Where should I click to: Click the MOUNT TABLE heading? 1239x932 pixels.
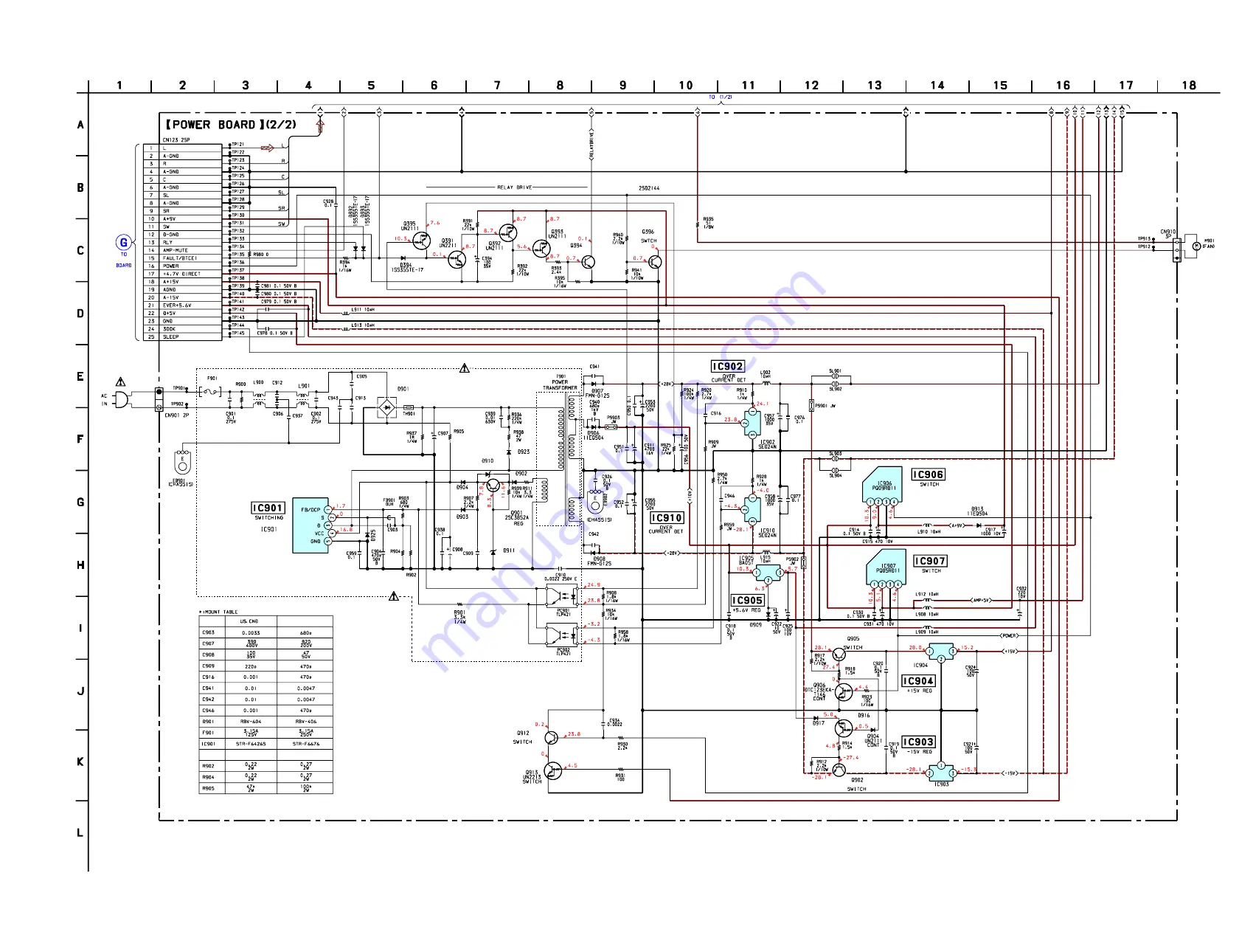pyautogui.click(x=220, y=612)
